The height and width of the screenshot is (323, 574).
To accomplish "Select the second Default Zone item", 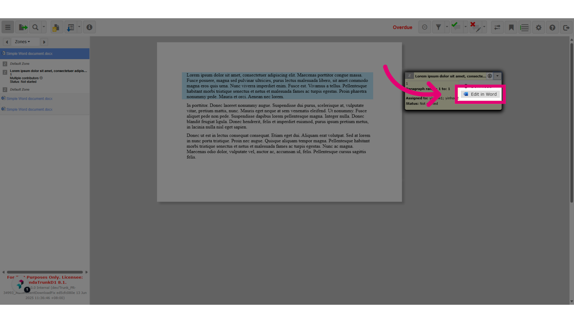I will (x=19, y=89).
